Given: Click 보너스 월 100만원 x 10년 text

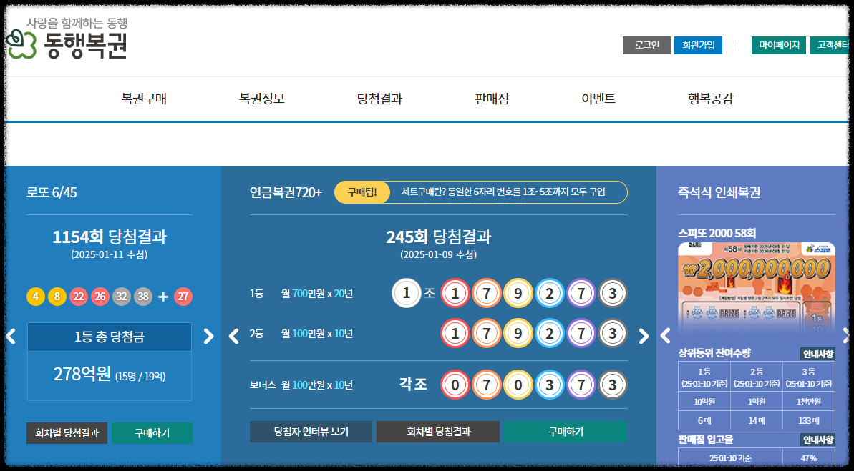Looking at the screenshot, I should tap(301, 385).
